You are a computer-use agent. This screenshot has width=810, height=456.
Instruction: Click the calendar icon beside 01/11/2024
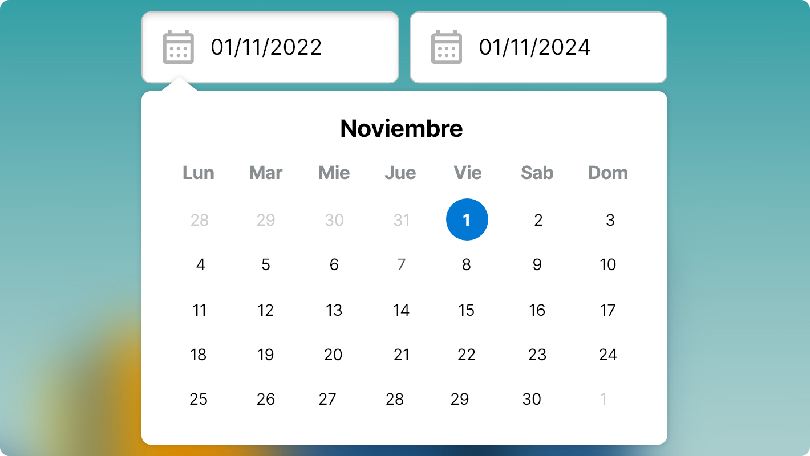tap(447, 47)
